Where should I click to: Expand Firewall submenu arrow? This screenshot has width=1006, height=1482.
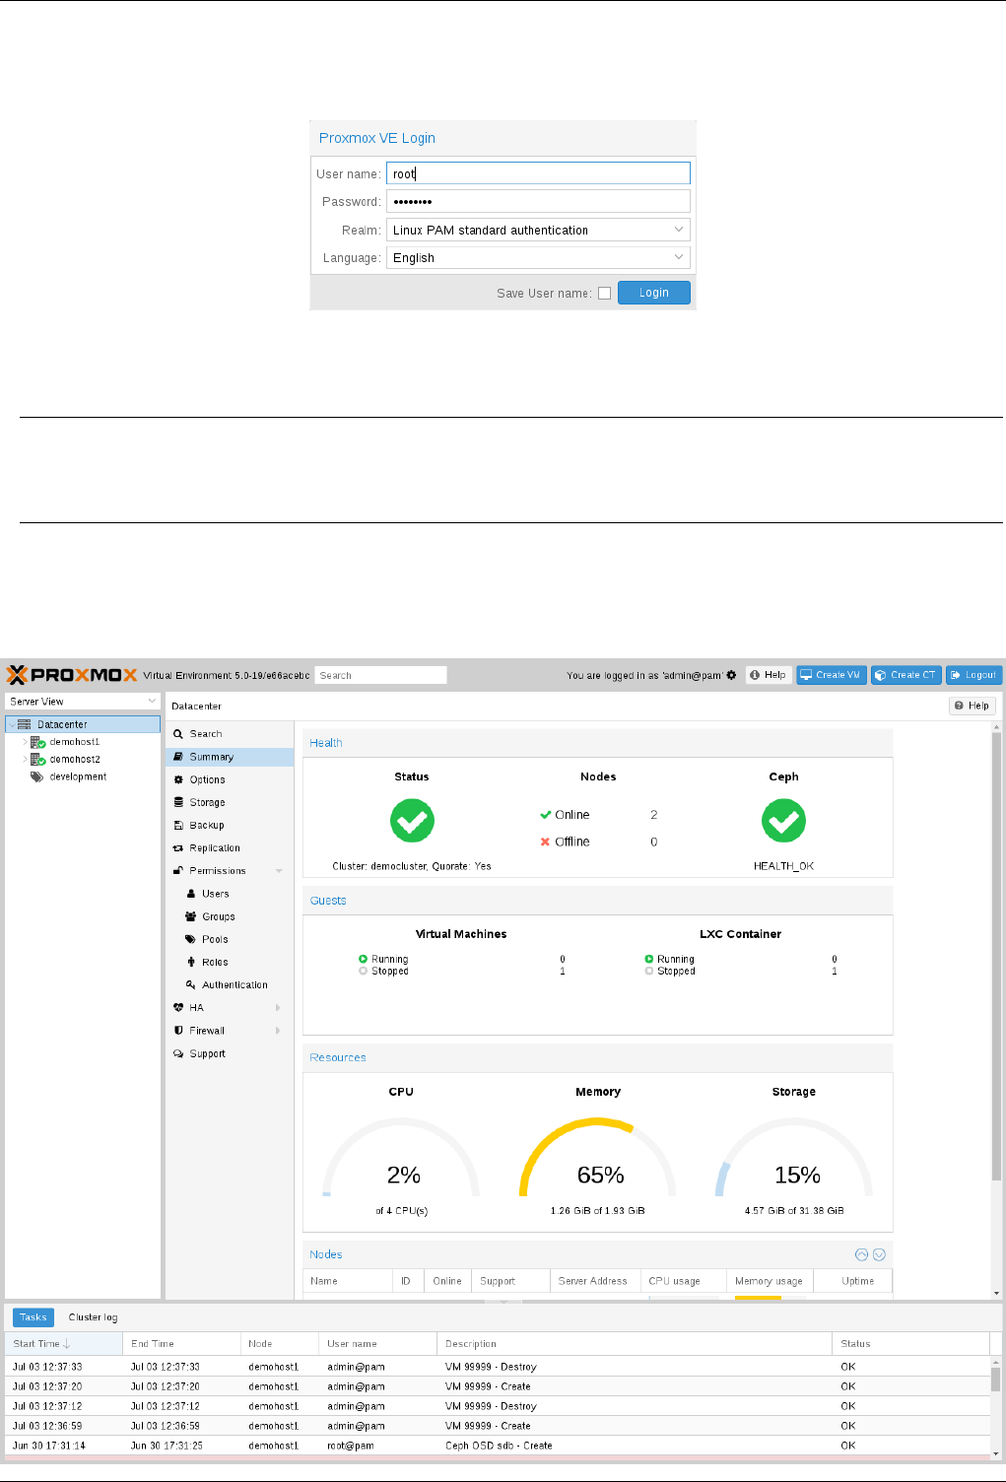[x=279, y=1031]
